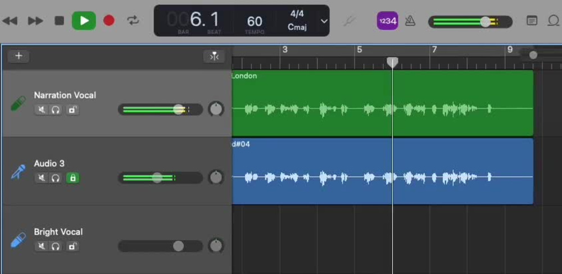Select the Audio 3 microphone icon

pos(19,172)
